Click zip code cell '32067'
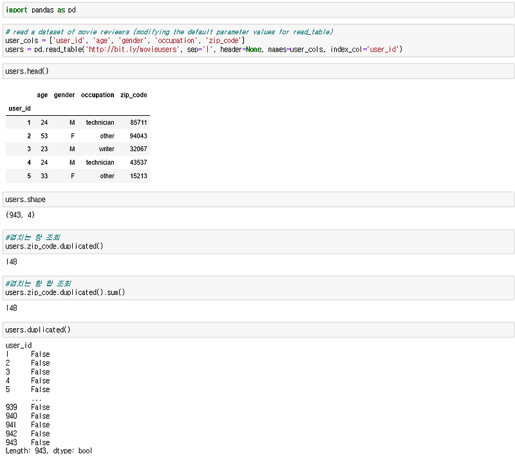Viewport: 515px width, 457px height. (x=138, y=149)
